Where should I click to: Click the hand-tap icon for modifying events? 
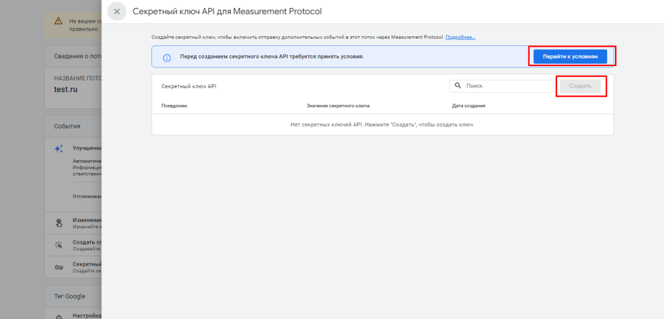pyautogui.click(x=58, y=223)
